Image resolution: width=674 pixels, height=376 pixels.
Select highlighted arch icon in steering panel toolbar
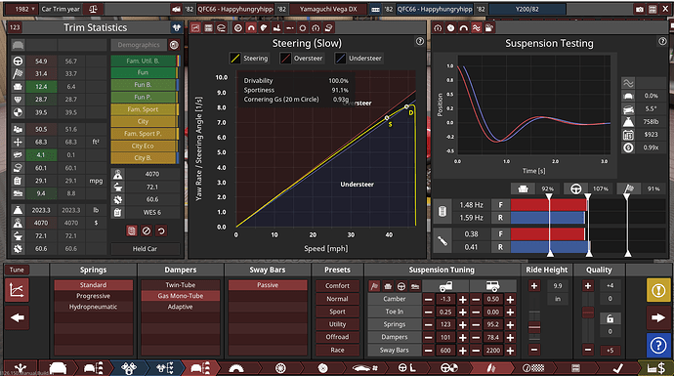[x=251, y=28]
